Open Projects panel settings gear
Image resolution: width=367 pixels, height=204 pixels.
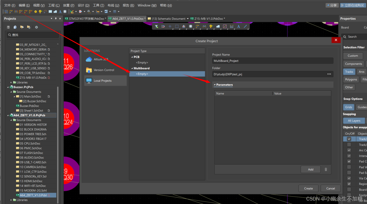pyautogui.click(x=36, y=27)
